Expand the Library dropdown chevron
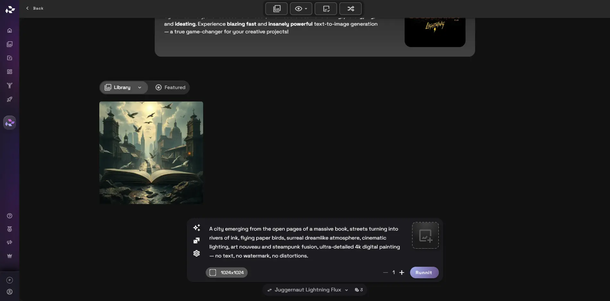 pyautogui.click(x=140, y=87)
